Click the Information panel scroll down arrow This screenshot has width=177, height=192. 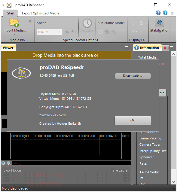(173, 182)
